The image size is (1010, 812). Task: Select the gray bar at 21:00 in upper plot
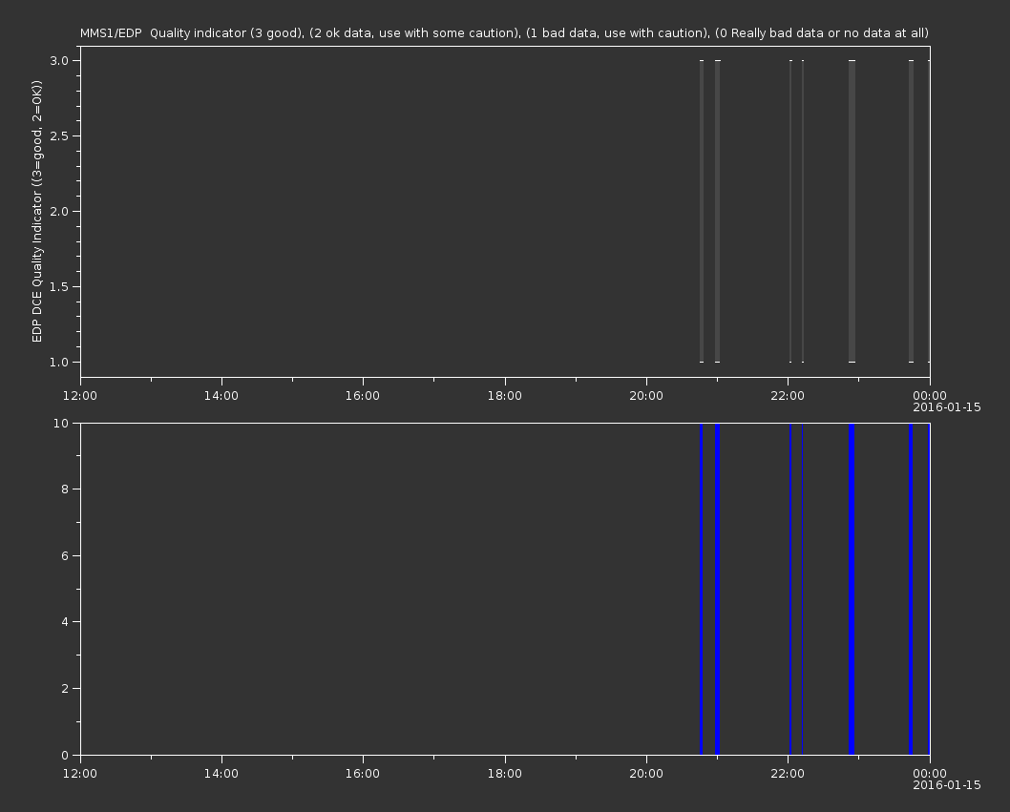pyautogui.click(x=718, y=211)
